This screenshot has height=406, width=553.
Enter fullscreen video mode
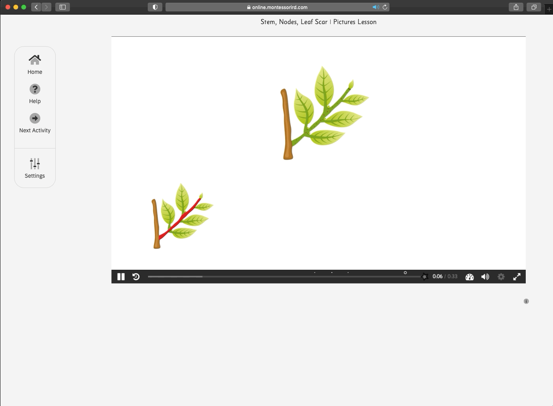click(x=517, y=277)
